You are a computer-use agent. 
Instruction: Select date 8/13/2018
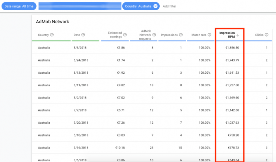81,73
